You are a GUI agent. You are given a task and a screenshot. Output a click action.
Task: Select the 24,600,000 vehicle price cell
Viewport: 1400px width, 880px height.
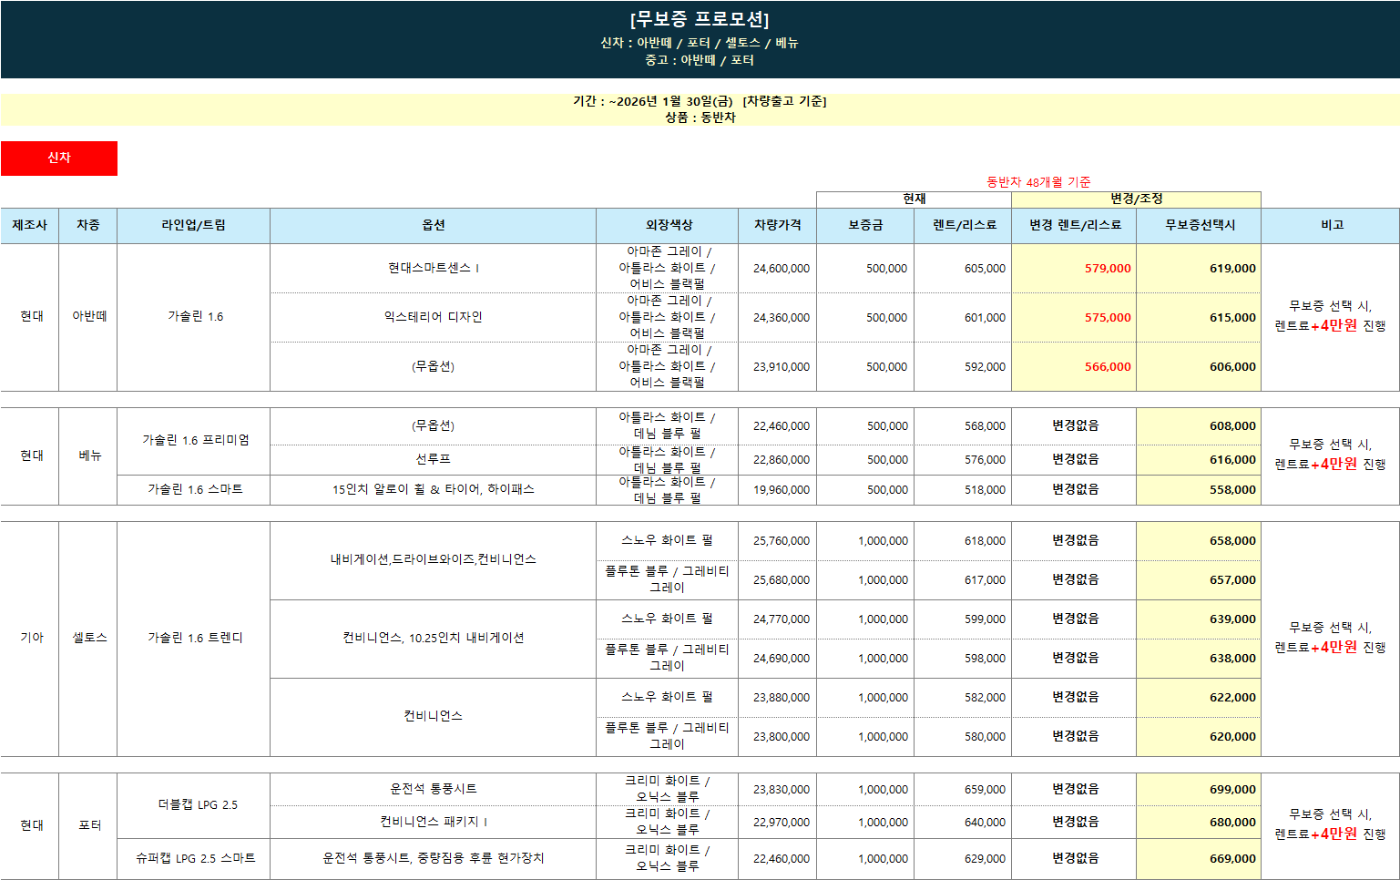point(781,269)
